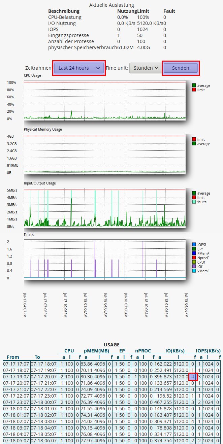
Task: Click the pMEM value 76.39
Action: (87, 402)
